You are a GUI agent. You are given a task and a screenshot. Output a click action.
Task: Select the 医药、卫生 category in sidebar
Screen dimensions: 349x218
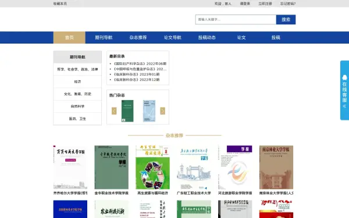point(77,119)
